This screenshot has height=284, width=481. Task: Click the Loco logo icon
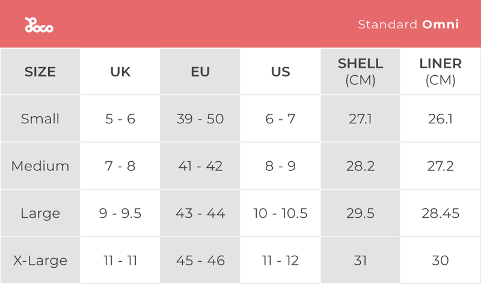click(39, 25)
